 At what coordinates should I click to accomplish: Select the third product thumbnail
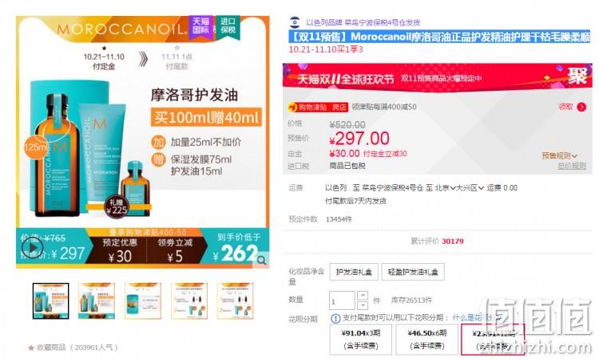click(x=143, y=300)
